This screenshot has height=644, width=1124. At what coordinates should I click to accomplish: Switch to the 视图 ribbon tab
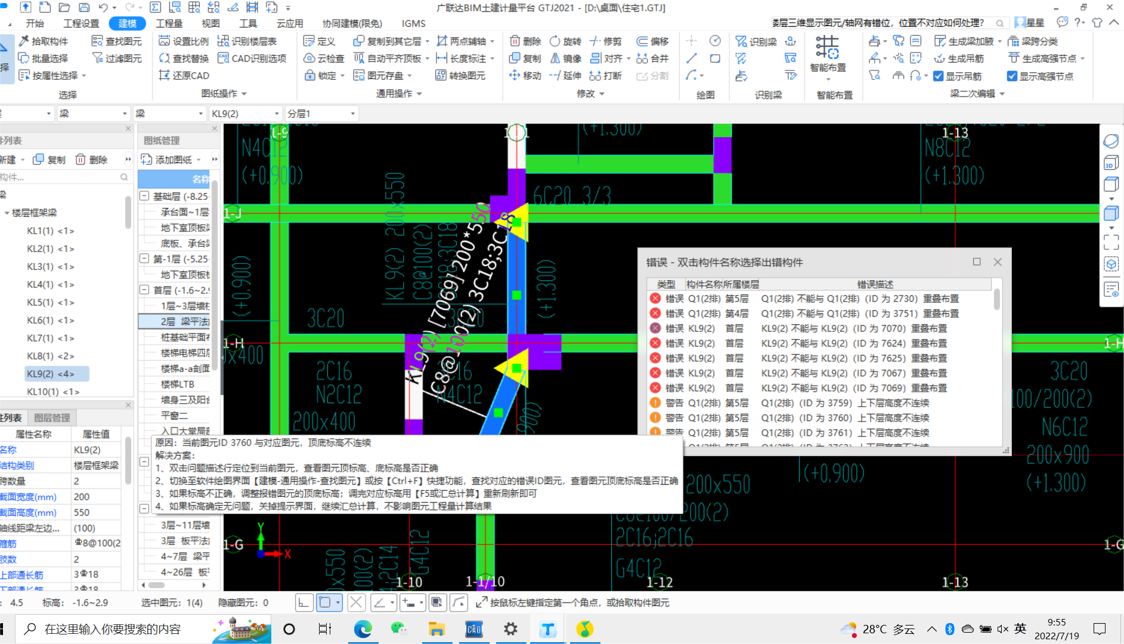210,23
